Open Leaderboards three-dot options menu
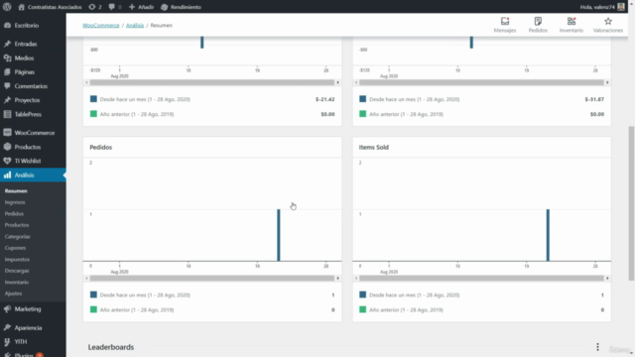The height and width of the screenshot is (357, 635). tap(597, 347)
